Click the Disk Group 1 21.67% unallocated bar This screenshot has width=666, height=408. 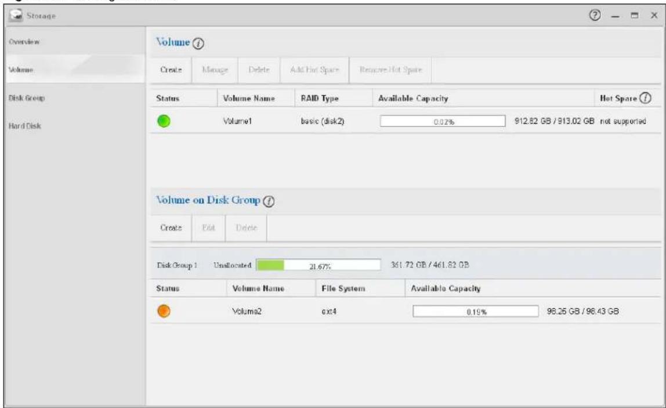tap(318, 265)
